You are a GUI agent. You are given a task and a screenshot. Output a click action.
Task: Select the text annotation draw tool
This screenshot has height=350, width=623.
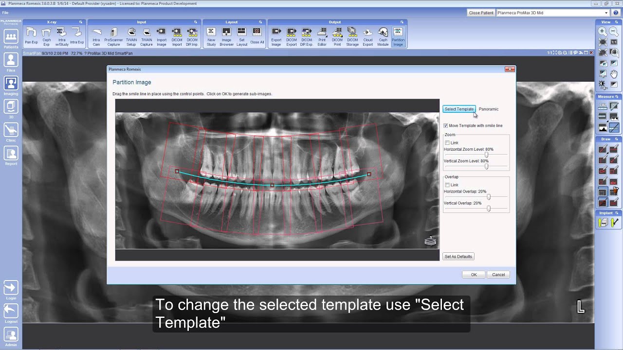614,181
